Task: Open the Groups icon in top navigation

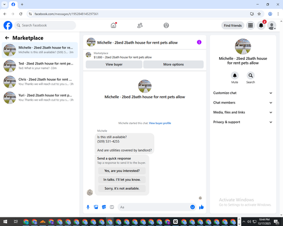Action: click(166, 25)
